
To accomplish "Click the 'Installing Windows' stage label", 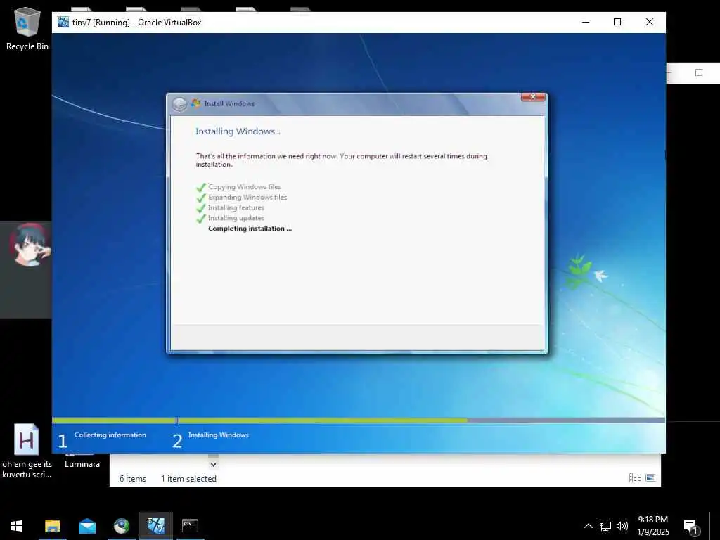I will click(219, 435).
